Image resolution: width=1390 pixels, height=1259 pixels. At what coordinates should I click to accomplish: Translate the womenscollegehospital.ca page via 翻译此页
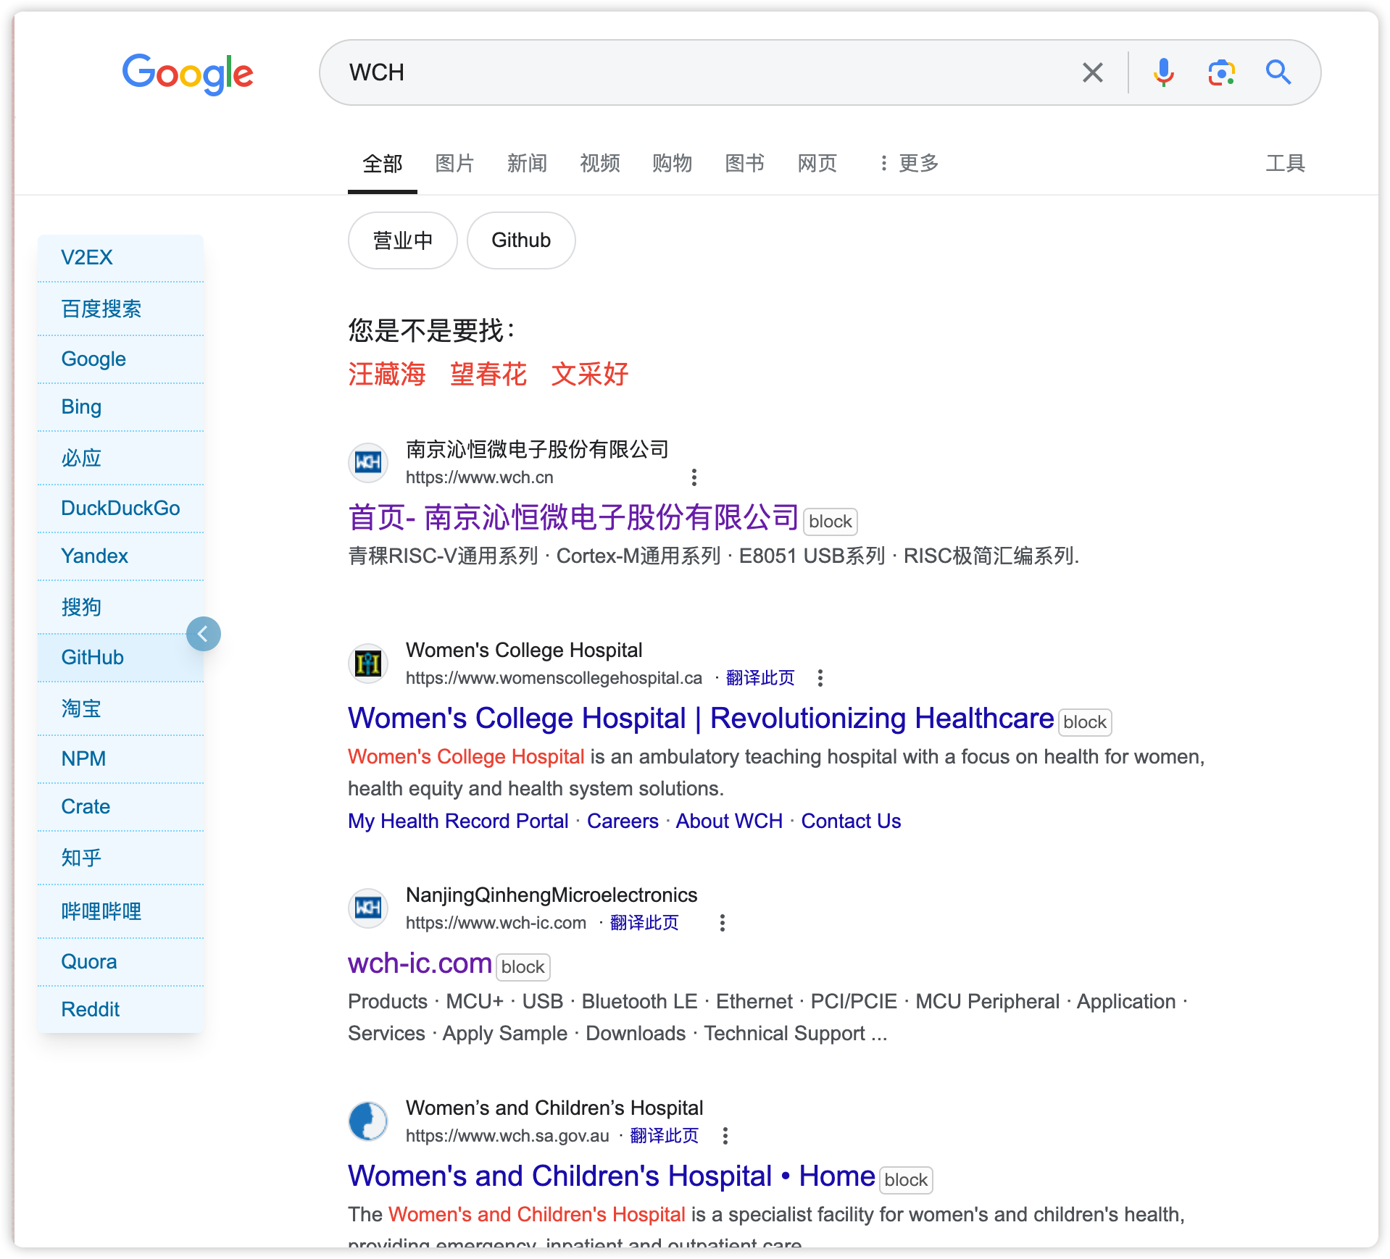pos(760,678)
